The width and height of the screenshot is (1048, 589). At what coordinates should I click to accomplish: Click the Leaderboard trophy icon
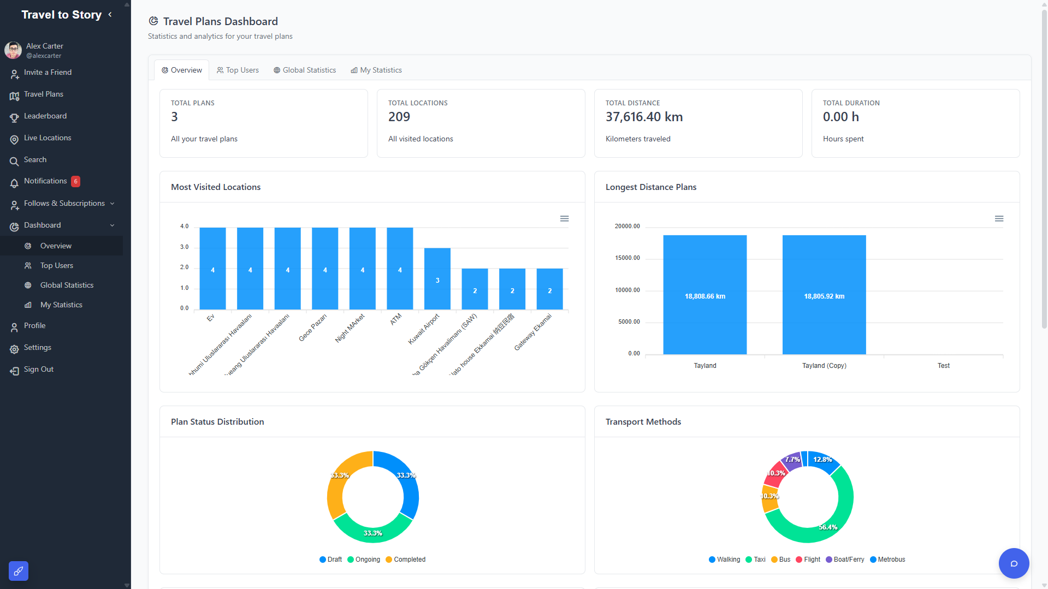click(14, 117)
